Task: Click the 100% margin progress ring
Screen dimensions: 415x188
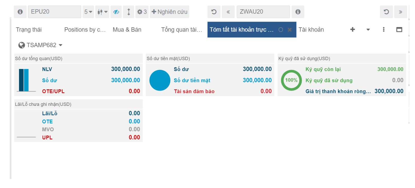Action: [x=291, y=80]
